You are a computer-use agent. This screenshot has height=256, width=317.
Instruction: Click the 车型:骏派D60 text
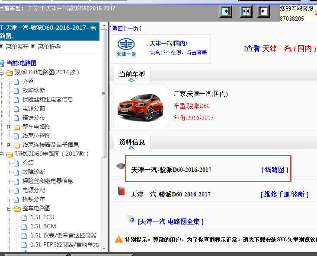point(192,106)
